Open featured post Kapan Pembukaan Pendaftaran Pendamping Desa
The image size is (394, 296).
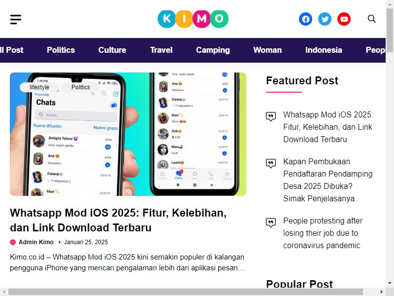328,180
